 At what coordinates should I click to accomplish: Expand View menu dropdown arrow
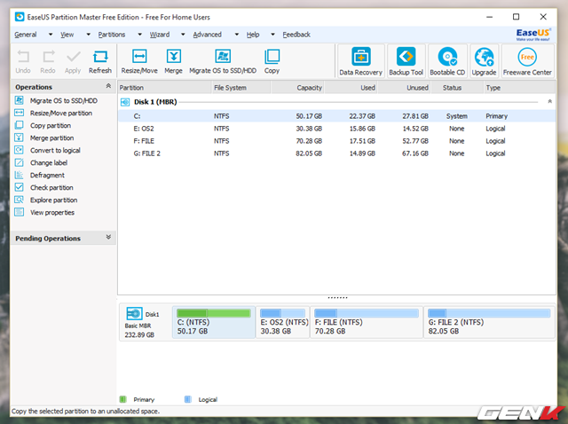coord(88,35)
